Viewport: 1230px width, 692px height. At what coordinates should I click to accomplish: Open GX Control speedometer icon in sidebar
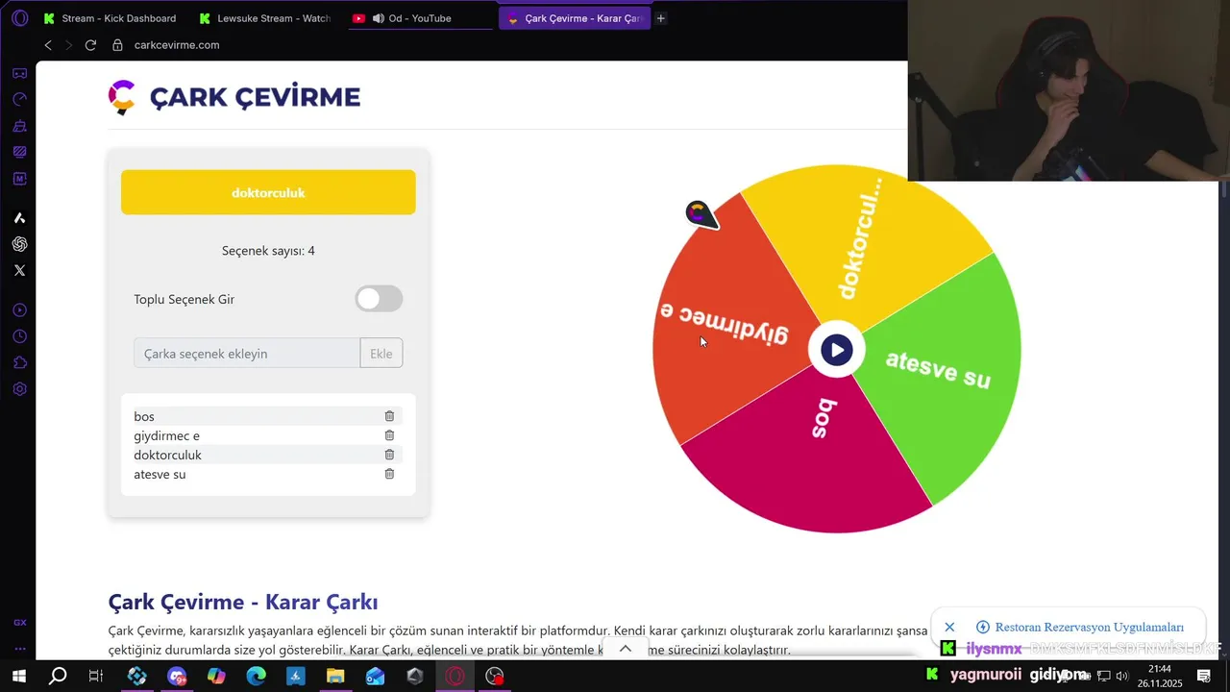click(x=19, y=99)
